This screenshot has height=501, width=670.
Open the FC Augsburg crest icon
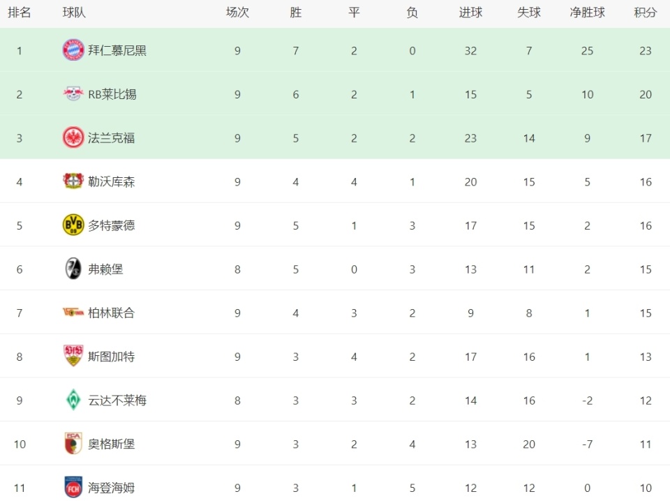point(73,443)
